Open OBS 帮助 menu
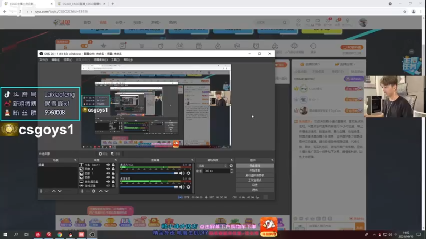 [128, 60]
